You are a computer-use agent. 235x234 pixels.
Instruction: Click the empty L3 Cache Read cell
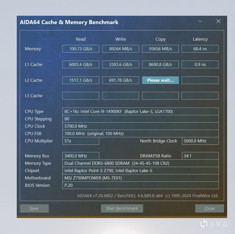click(81, 96)
